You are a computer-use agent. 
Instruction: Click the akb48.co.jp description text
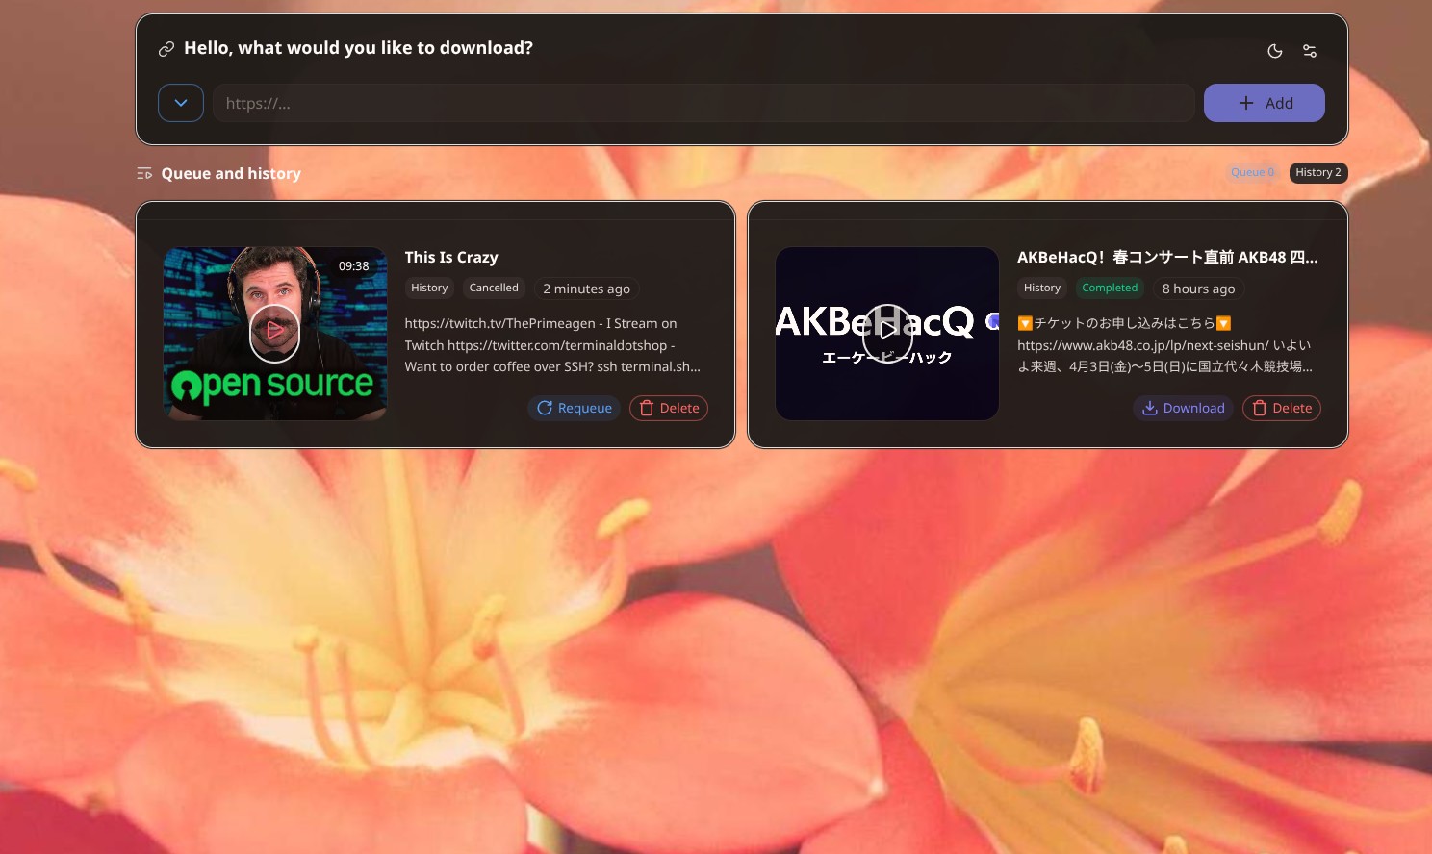(1164, 345)
